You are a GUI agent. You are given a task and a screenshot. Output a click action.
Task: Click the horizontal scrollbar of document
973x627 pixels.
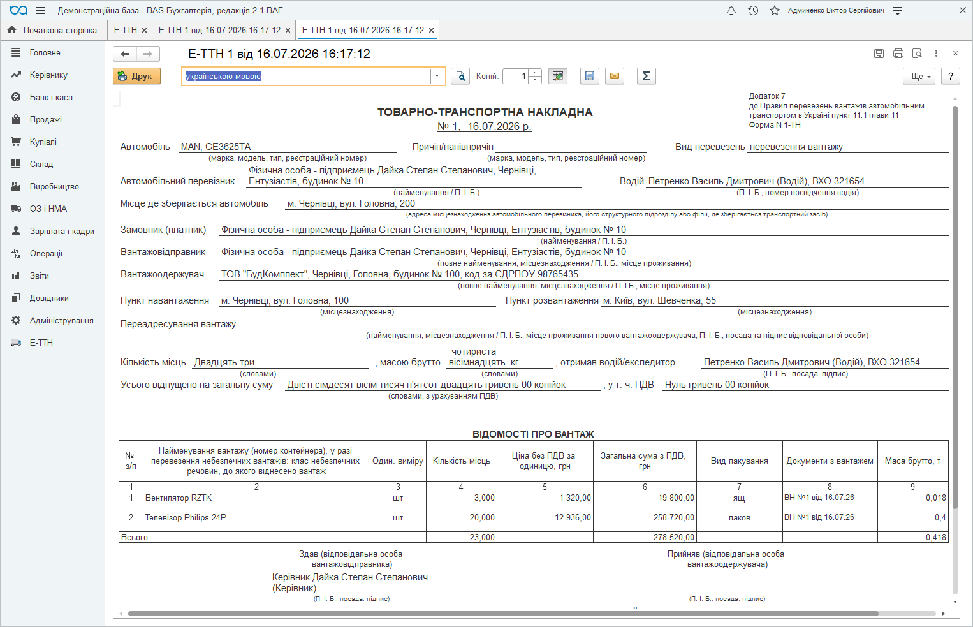coord(503,614)
